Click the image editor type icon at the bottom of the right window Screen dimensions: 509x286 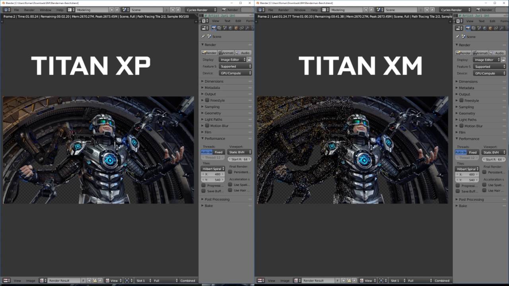(x=260, y=280)
